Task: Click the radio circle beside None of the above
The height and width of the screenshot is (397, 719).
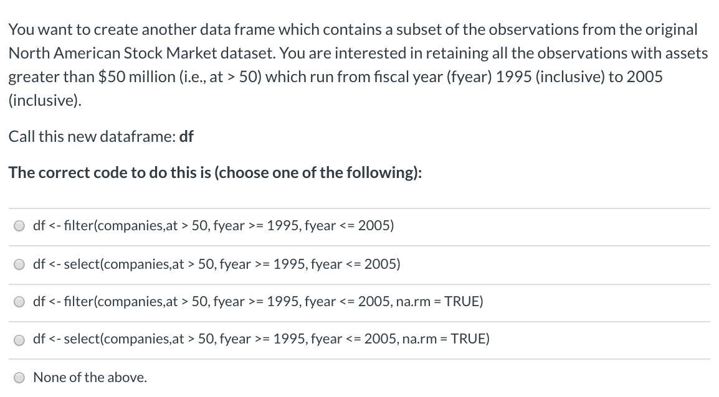Action: pyautogui.click(x=19, y=376)
